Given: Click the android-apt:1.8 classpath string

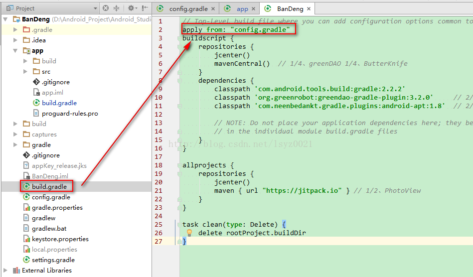Looking at the screenshot, I should [x=350, y=106].
